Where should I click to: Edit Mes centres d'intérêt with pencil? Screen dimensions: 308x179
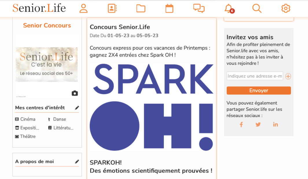tap(77, 108)
